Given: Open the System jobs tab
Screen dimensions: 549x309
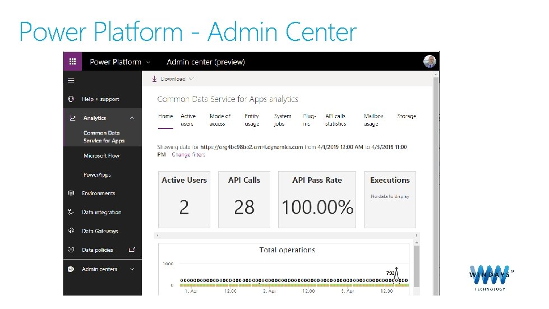Looking at the screenshot, I should pos(282,119).
